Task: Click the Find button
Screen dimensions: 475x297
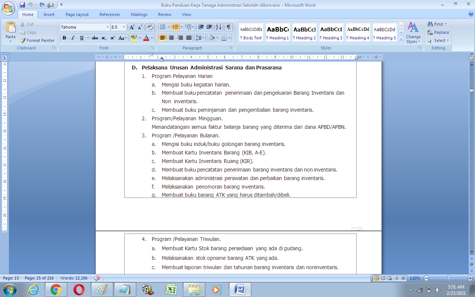Action: (437, 24)
